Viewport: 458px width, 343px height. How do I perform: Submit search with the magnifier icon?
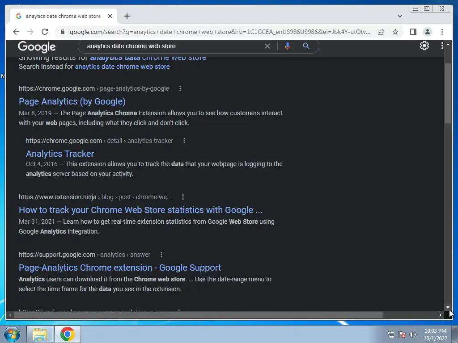pyautogui.click(x=306, y=46)
